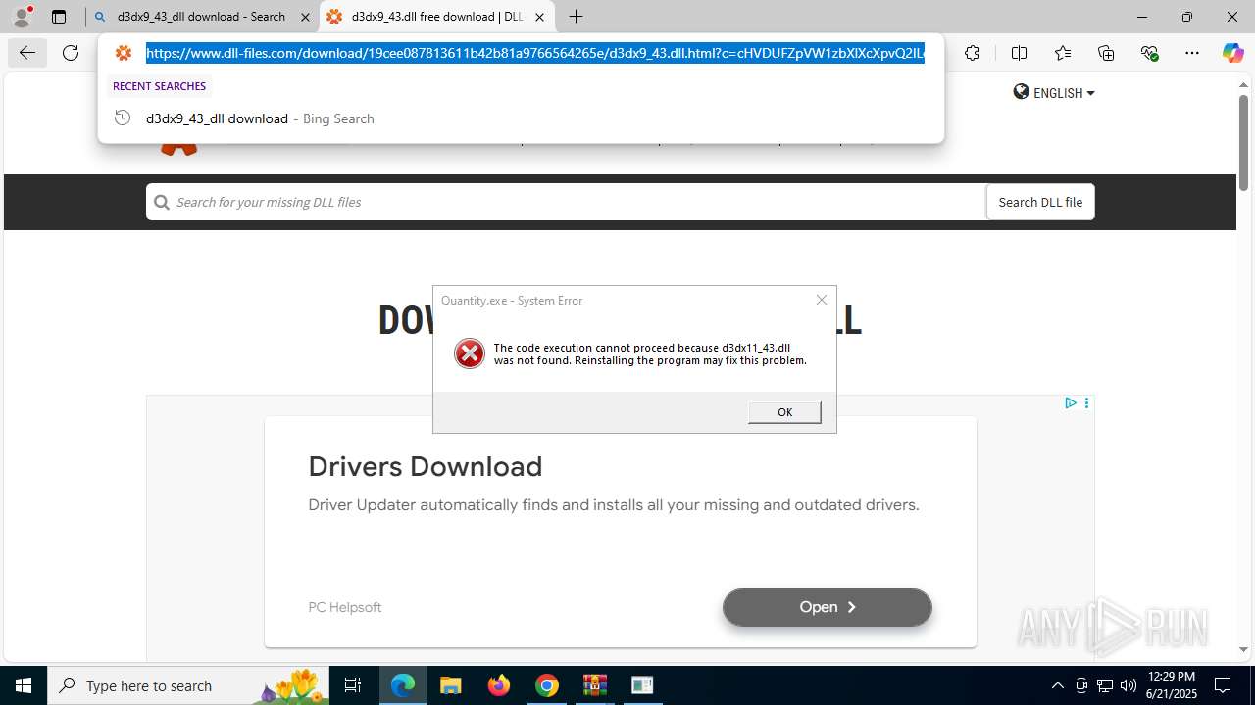1255x705 pixels.
Task: Refresh the current page
Action: pyautogui.click(x=71, y=53)
